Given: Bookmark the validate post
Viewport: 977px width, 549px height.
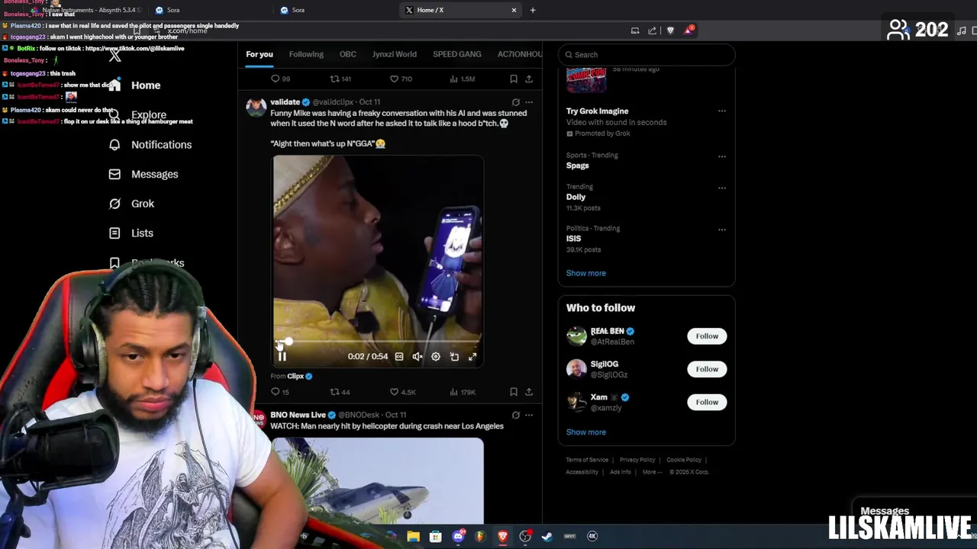Looking at the screenshot, I should pyautogui.click(x=514, y=392).
